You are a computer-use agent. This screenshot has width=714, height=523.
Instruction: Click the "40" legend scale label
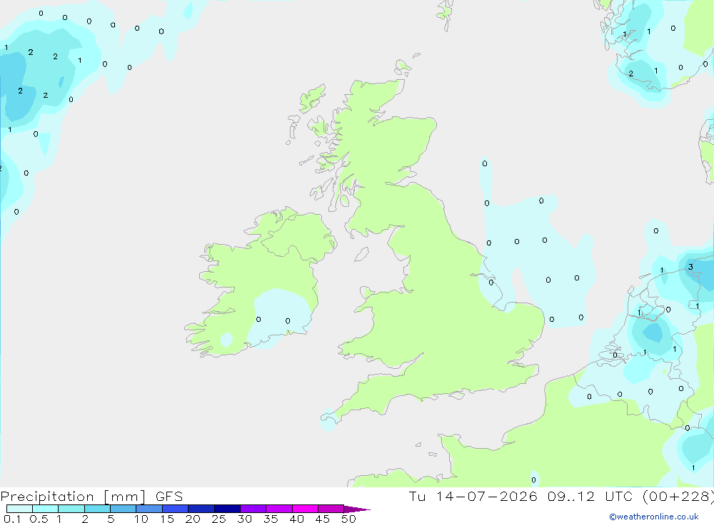click(x=297, y=519)
